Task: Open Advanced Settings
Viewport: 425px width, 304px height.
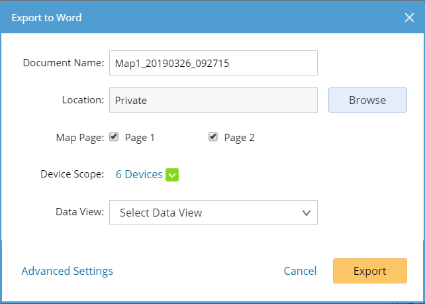Action: tap(67, 271)
